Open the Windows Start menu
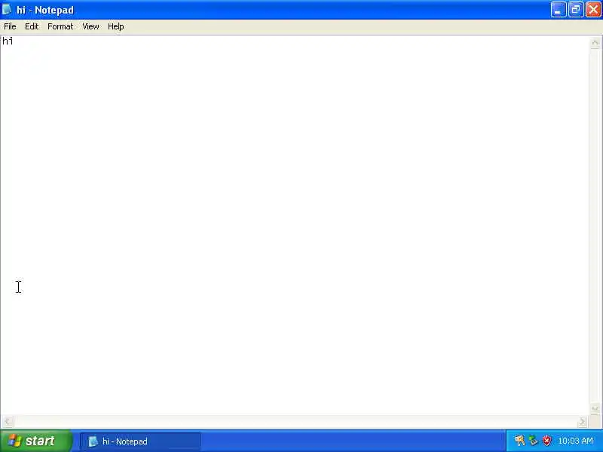The width and height of the screenshot is (603, 452). [x=35, y=441]
